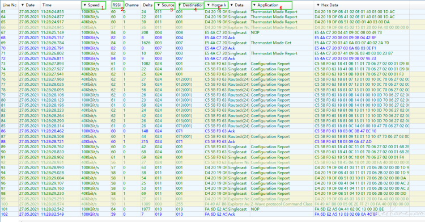Click time cell 11:28:29.107
Viewport: 425px width, 222px height.
[x=53, y=183]
